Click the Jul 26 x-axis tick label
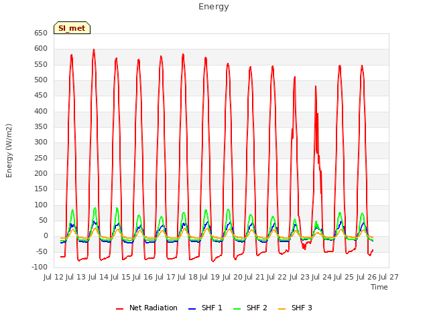This screenshot has height=321, width=429. coord(367,277)
